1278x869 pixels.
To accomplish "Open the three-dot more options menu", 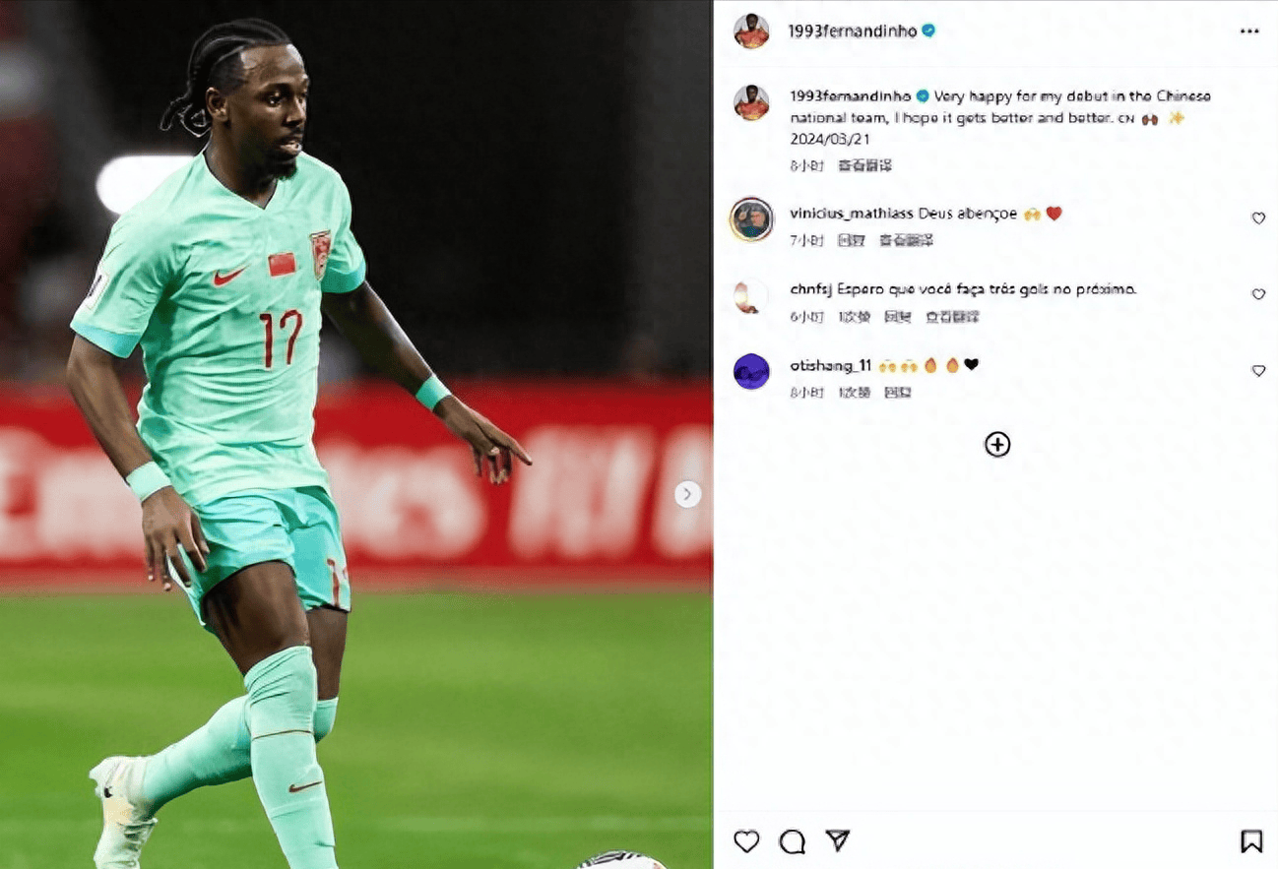I will [1249, 31].
